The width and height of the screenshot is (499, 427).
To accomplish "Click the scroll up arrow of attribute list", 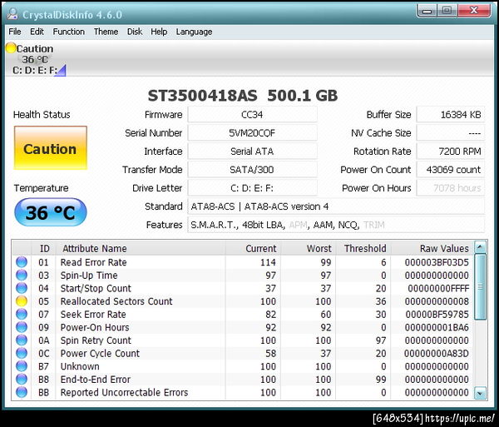I will click(x=480, y=246).
